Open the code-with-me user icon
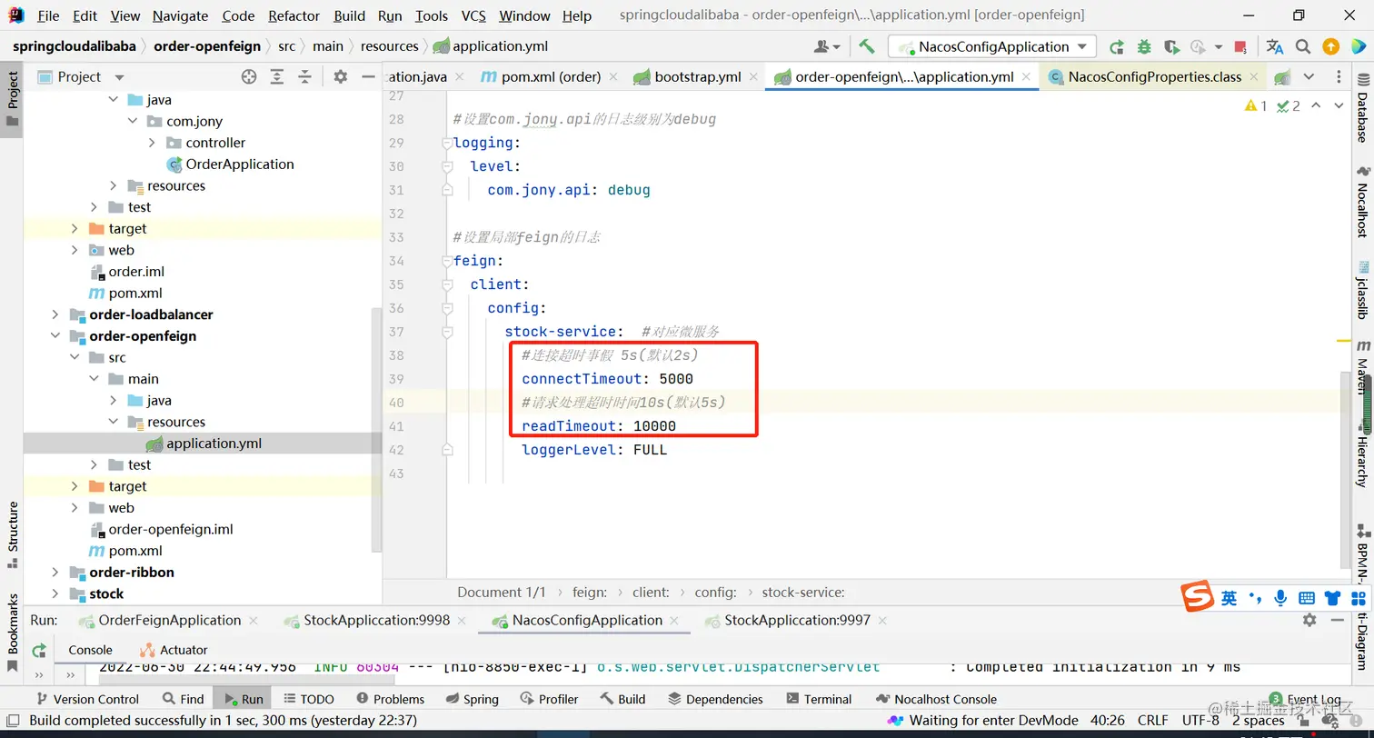The width and height of the screenshot is (1374, 738). [x=828, y=46]
